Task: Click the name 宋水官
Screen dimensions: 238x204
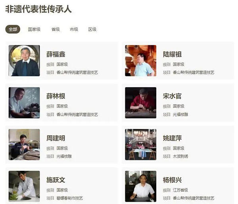Action: [x=172, y=96]
